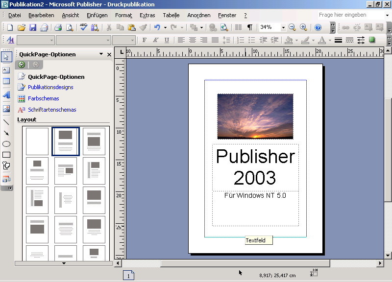Select the Insert Table tool
This screenshot has height=282, width=392.
tap(6, 82)
